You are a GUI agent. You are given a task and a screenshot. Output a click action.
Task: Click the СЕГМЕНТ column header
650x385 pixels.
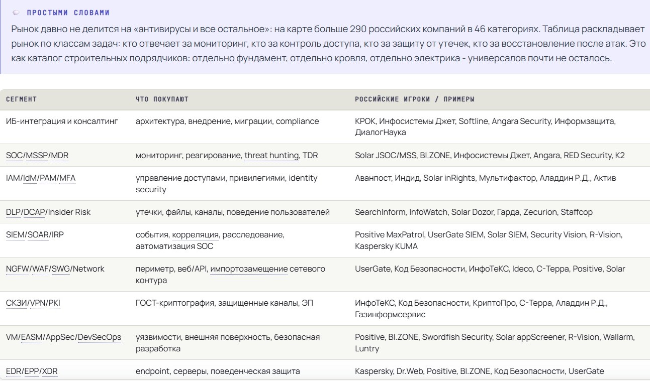click(21, 99)
